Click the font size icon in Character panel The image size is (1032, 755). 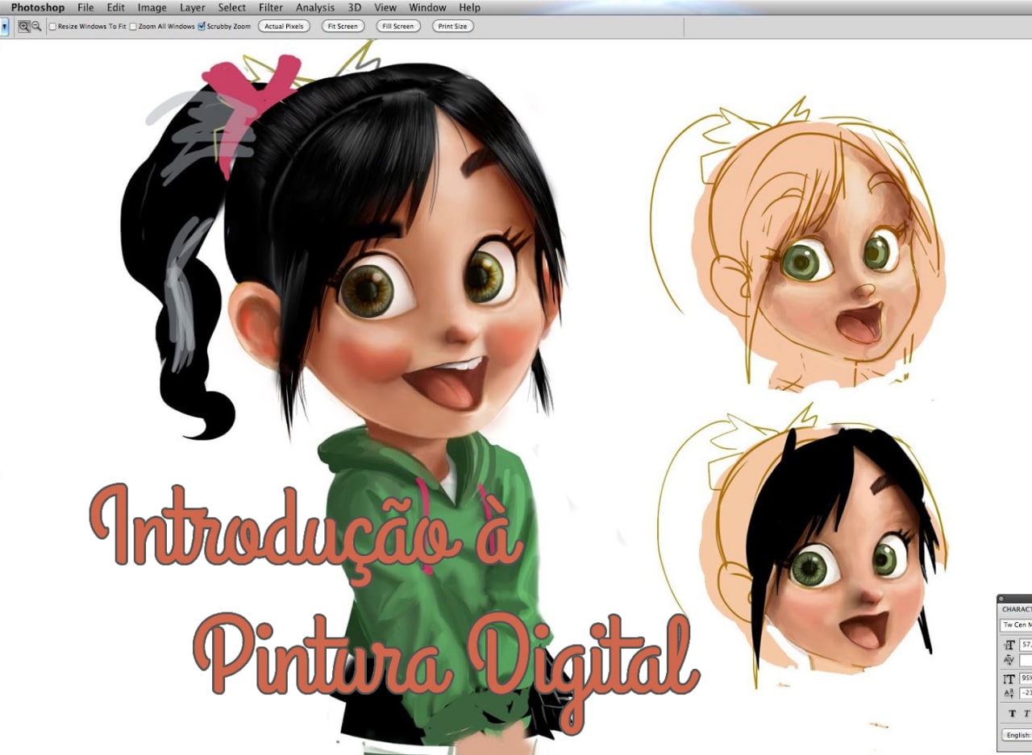[1009, 645]
